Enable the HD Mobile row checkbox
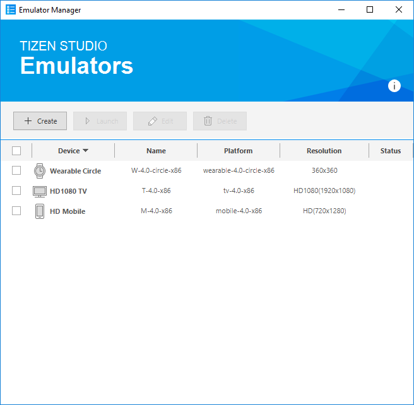 point(16,211)
